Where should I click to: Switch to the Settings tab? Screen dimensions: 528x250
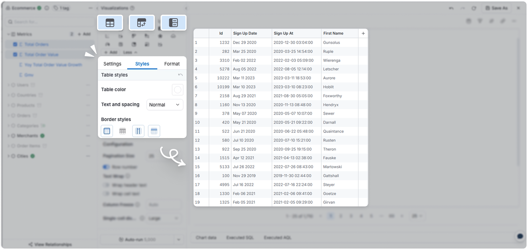click(x=112, y=64)
